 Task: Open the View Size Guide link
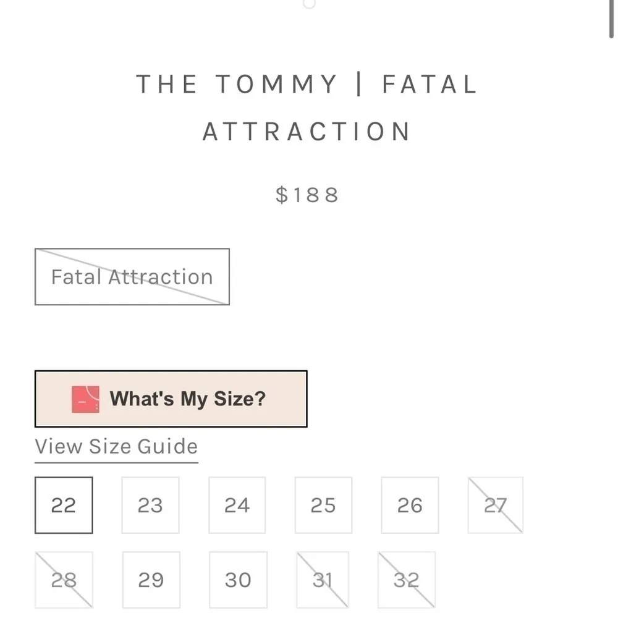click(115, 446)
